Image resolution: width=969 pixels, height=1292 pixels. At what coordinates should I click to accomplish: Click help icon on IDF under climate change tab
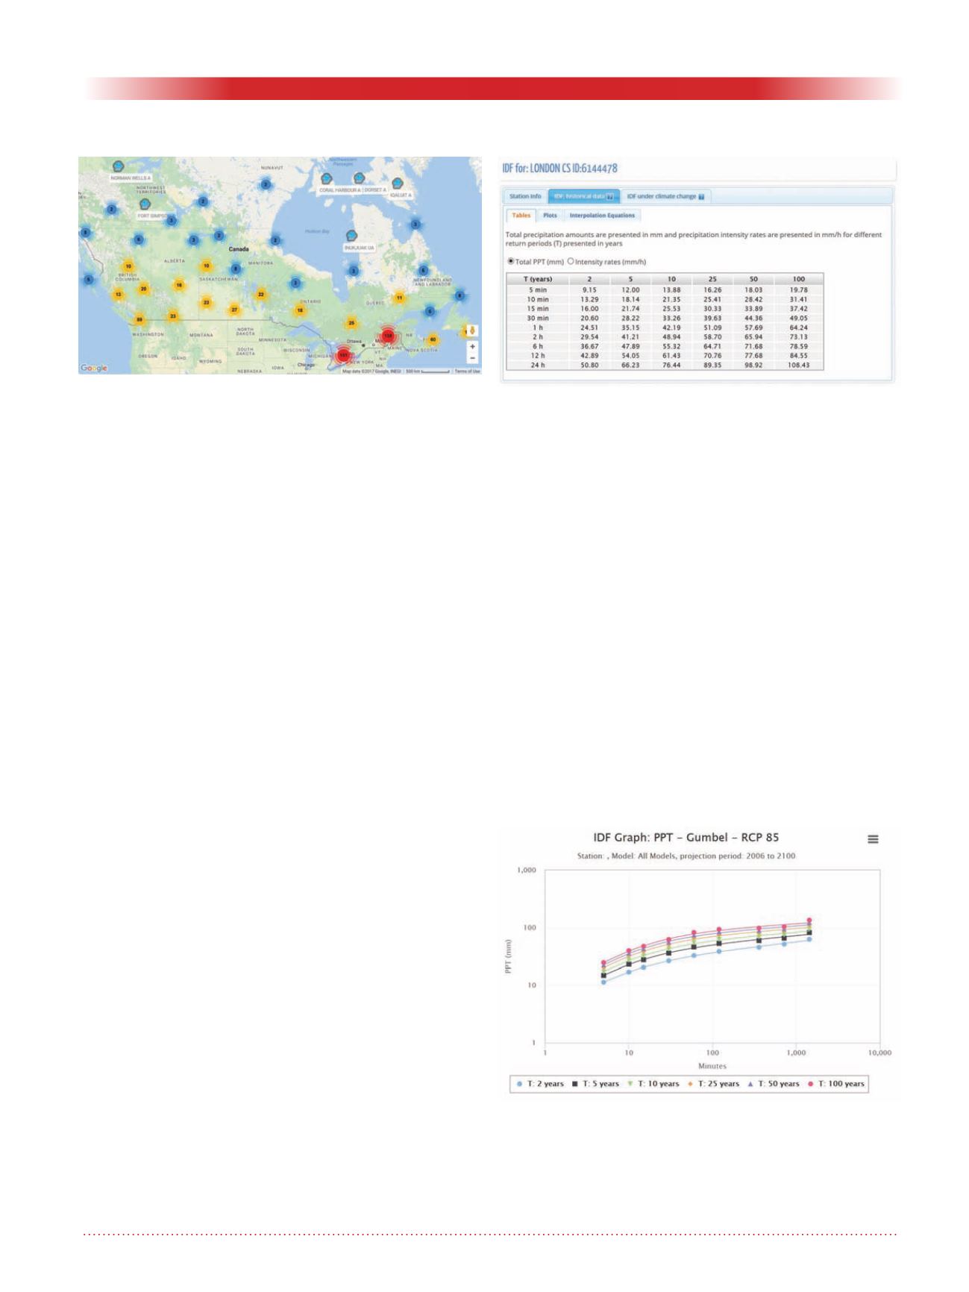pyautogui.click(x=701, y=197)
